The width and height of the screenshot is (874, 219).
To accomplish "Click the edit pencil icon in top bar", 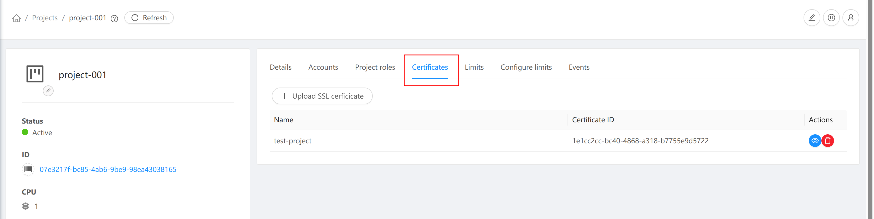I will point(812,18).
